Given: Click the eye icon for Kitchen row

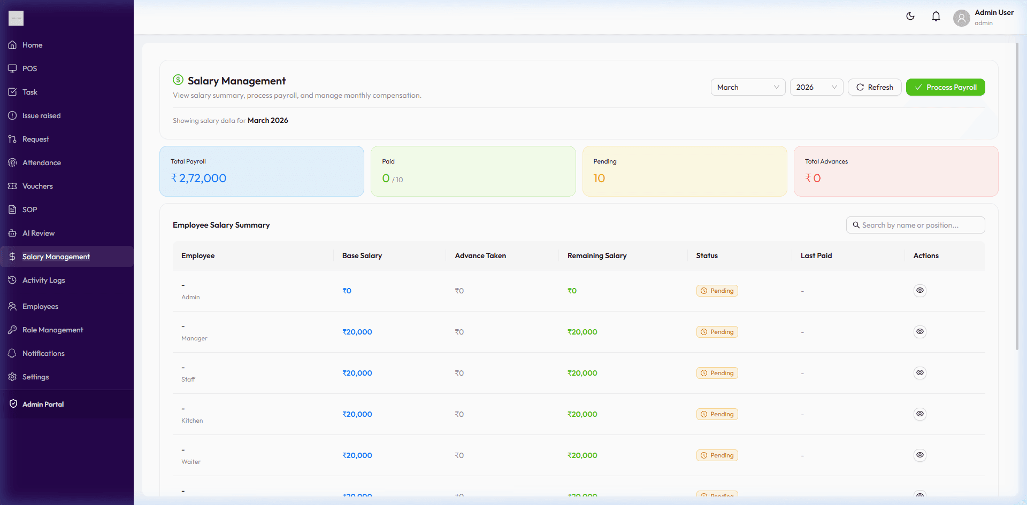Looking at the screenshot, I should [x=919, y=414].
